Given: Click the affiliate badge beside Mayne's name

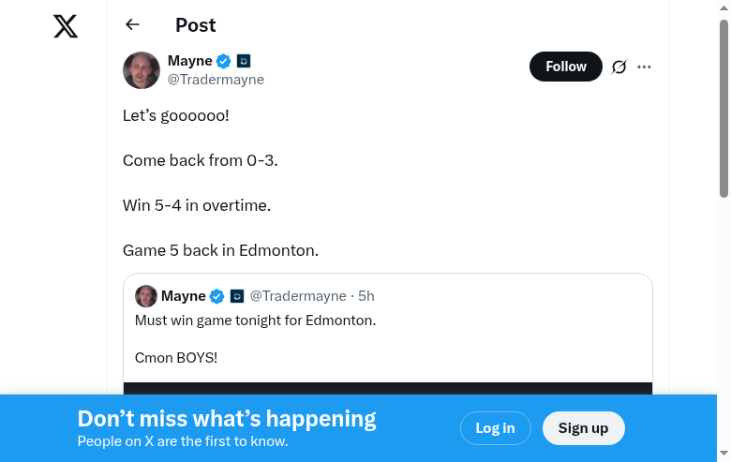Looking at the screenshot, I should (x=244, y=61).
